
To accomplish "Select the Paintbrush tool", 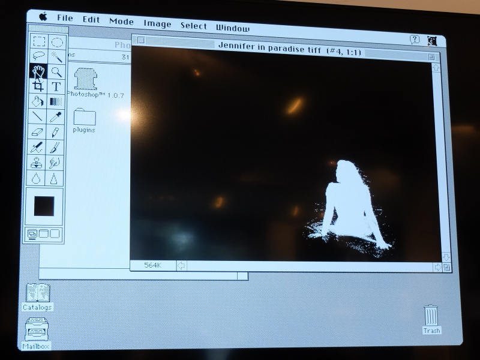I will coord(55,148).
